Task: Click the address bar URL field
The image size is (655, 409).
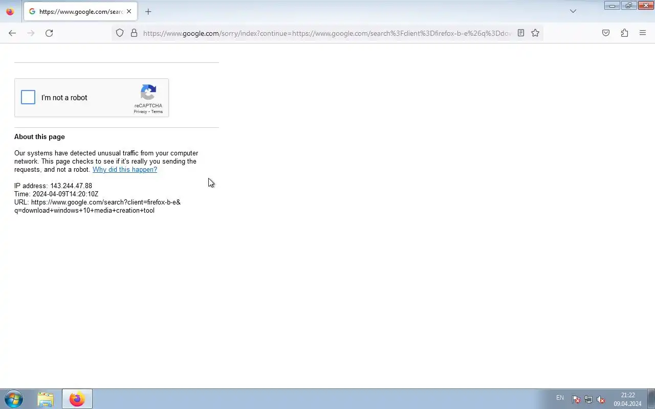Action: [326, 33]
